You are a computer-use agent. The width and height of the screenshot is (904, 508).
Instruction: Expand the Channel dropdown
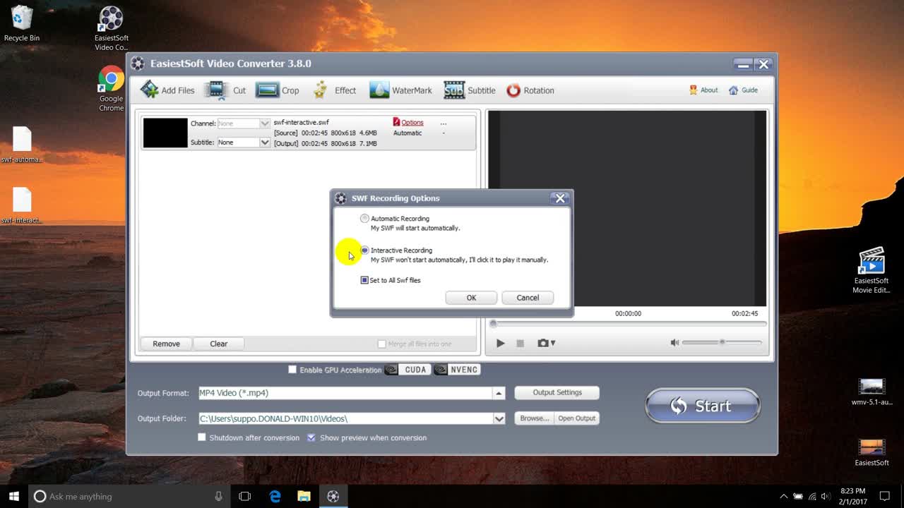tap(265, 123)
